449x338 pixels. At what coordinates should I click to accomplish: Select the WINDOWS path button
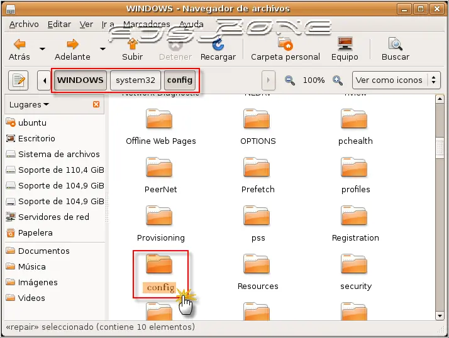coord(80,80)
